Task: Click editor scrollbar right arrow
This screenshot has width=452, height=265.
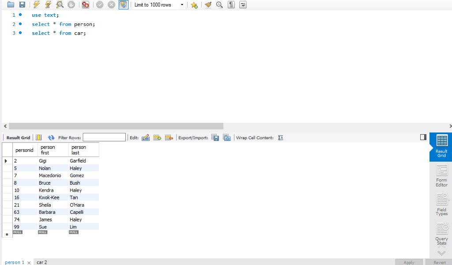Action: pos(450,126)
